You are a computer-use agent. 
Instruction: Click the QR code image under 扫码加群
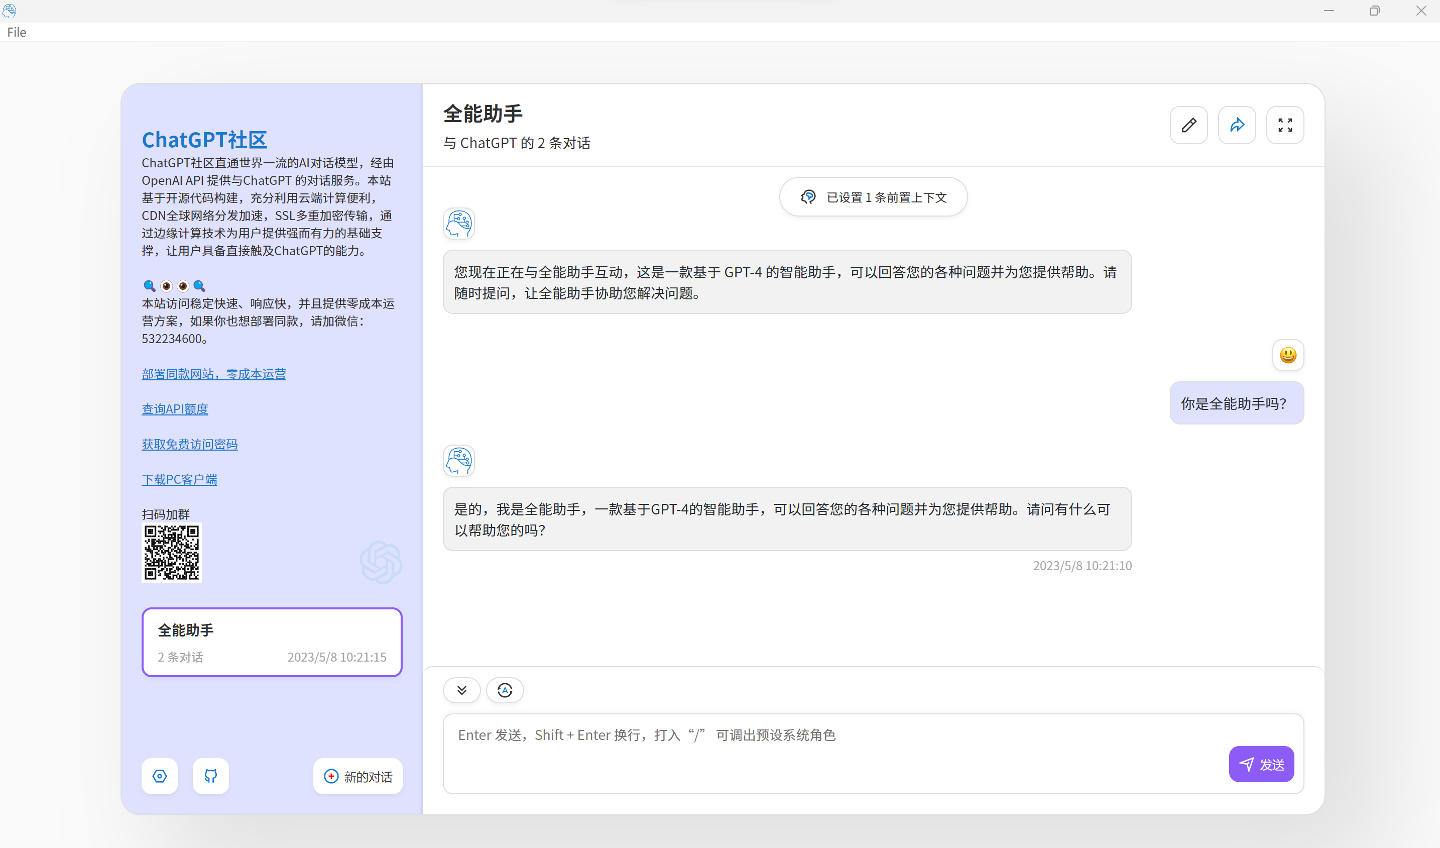pos(171,553)
